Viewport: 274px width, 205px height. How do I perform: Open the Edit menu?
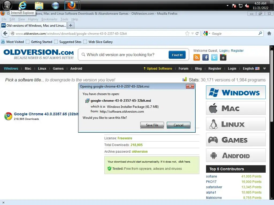(12, 19)
